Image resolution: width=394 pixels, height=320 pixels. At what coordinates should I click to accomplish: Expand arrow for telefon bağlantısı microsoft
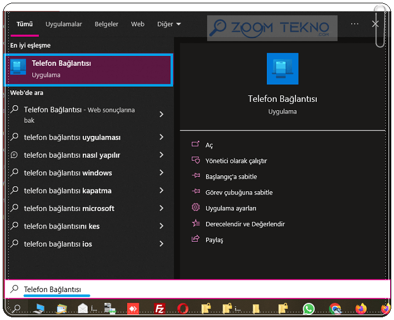tap(161, 208)
